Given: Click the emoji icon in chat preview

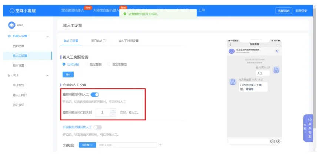Looking at the screenshot, I should [272, 141].
